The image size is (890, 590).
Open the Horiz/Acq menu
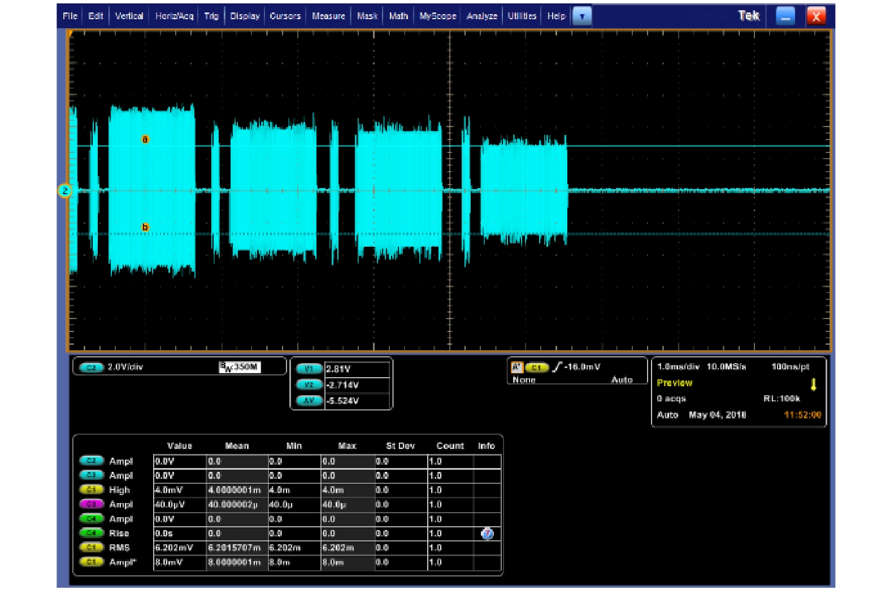click(x=174, y=16)
